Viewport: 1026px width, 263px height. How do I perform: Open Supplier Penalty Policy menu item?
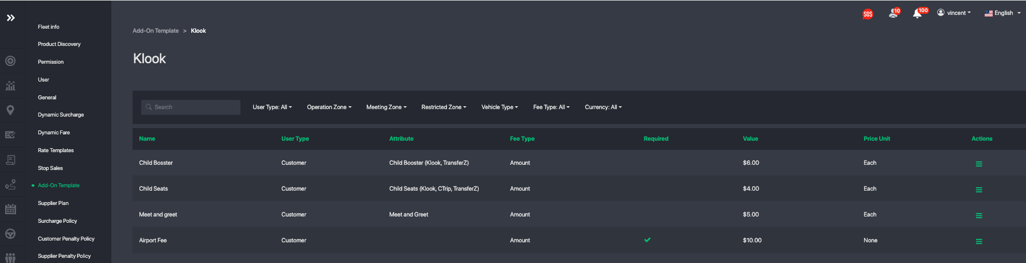(x=64, y=256)
